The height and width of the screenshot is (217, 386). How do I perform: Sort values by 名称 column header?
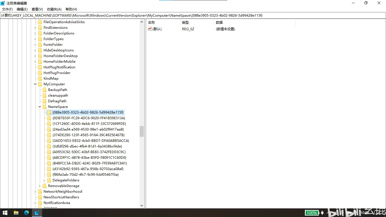(x=163, y=23)
